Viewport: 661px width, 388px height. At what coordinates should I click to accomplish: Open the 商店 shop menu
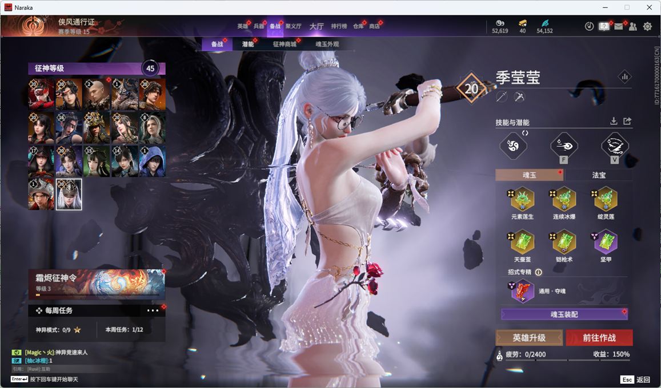click(x=374, y=26)
